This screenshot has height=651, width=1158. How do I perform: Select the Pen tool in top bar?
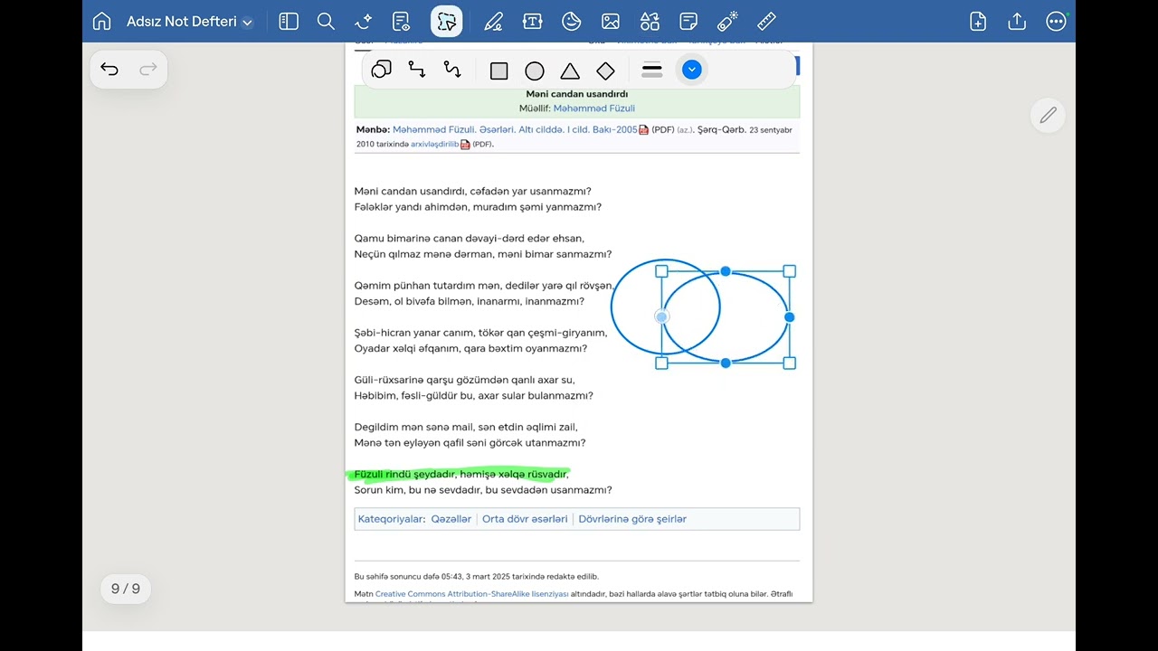click(493, 22)
